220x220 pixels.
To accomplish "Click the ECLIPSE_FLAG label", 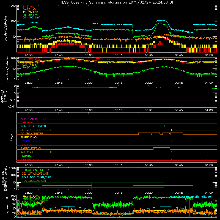I will pos(30,141).
